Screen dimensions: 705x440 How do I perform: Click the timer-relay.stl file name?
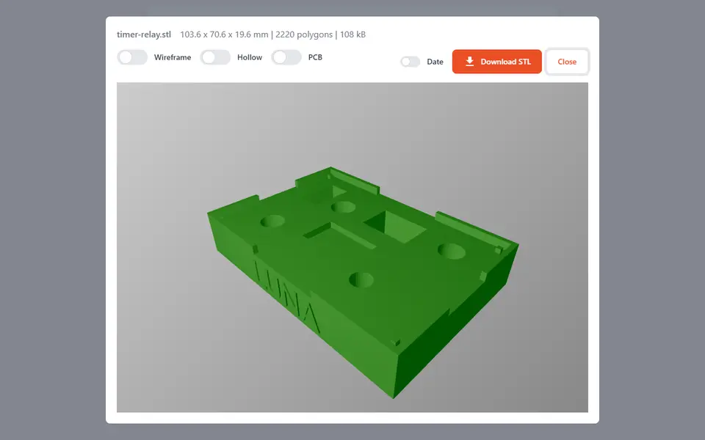[144, 34]
